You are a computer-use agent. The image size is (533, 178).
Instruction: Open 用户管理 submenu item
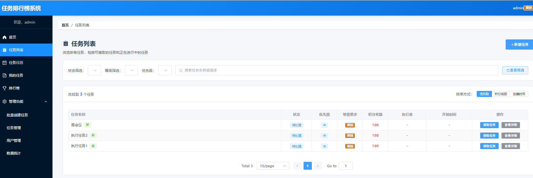point(26,140)
